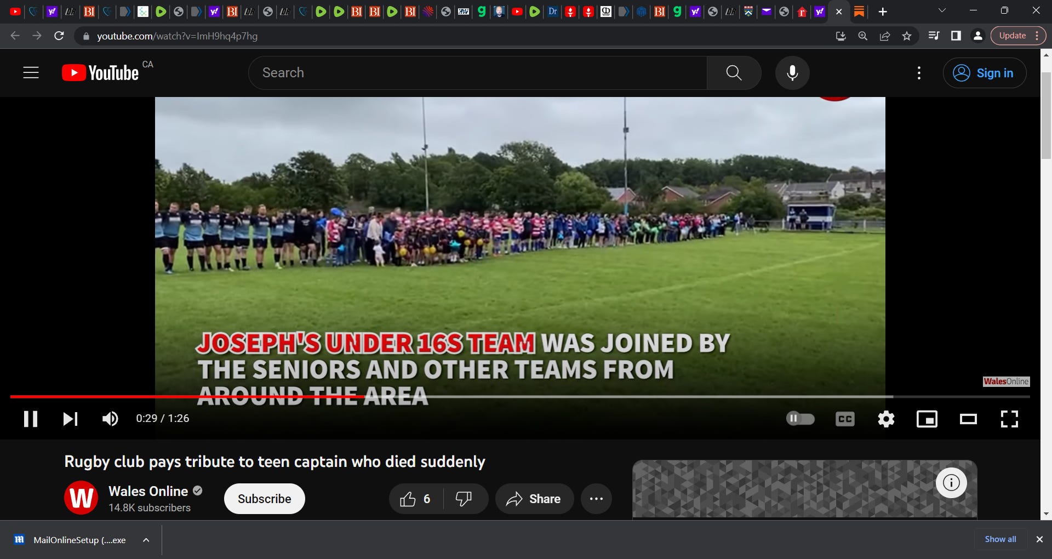This screenshot has width=1052, height=559.
Task: Open a new browser tab
Action: pos(883,12)
